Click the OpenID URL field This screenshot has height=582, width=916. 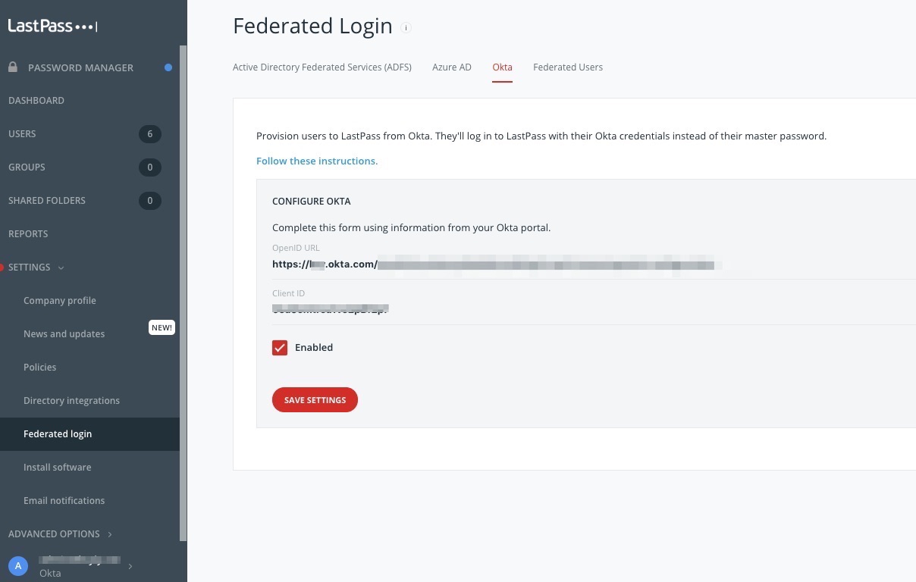point(531,265)
